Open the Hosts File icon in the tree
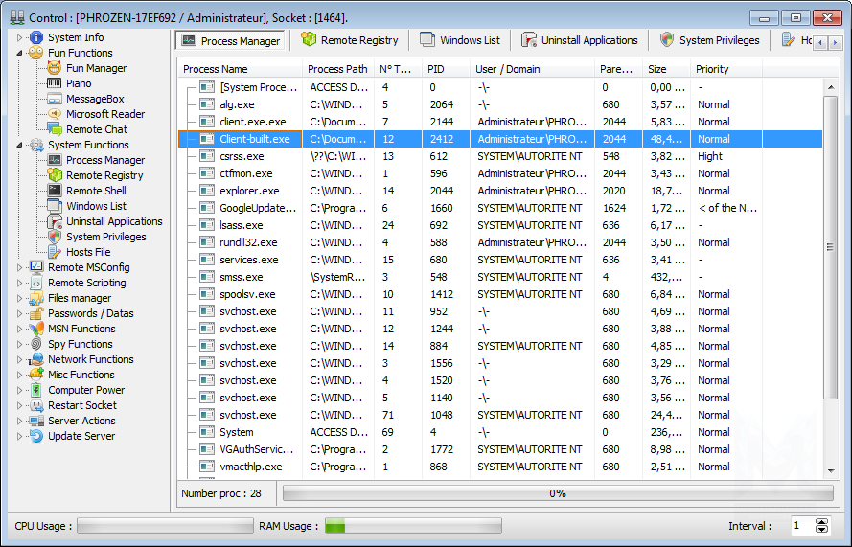Image resolution: width=852 pixels, height=547 pixels. click(x=55, y=252)
